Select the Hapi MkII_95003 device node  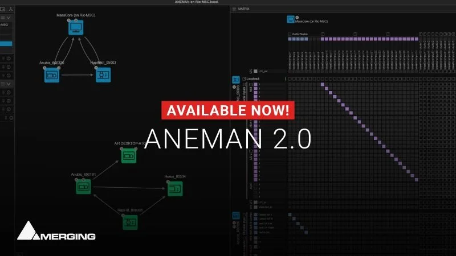pyautogui.click(x=103, y=75)
